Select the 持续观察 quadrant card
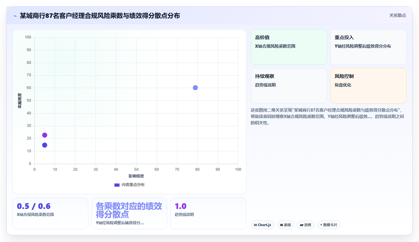 [289, 86]
